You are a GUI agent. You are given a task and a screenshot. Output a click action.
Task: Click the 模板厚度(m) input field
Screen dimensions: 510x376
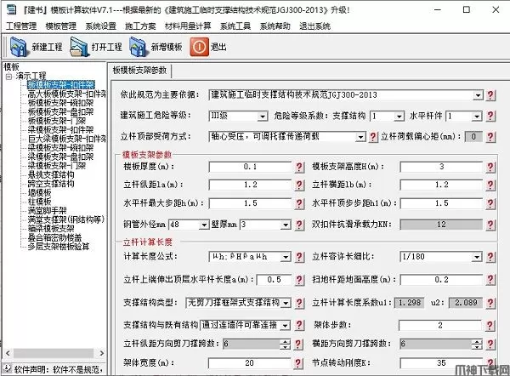[251, 168]
